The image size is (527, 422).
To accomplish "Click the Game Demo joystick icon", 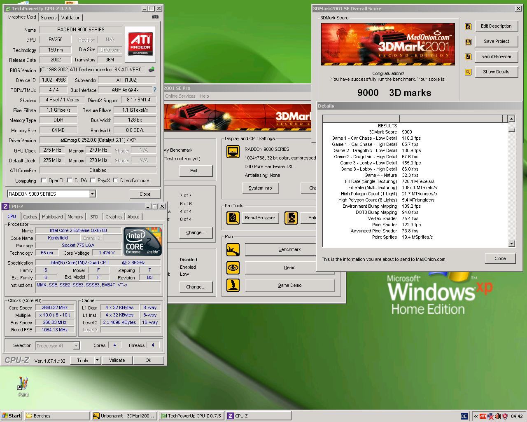I will (x=233, y=285).
